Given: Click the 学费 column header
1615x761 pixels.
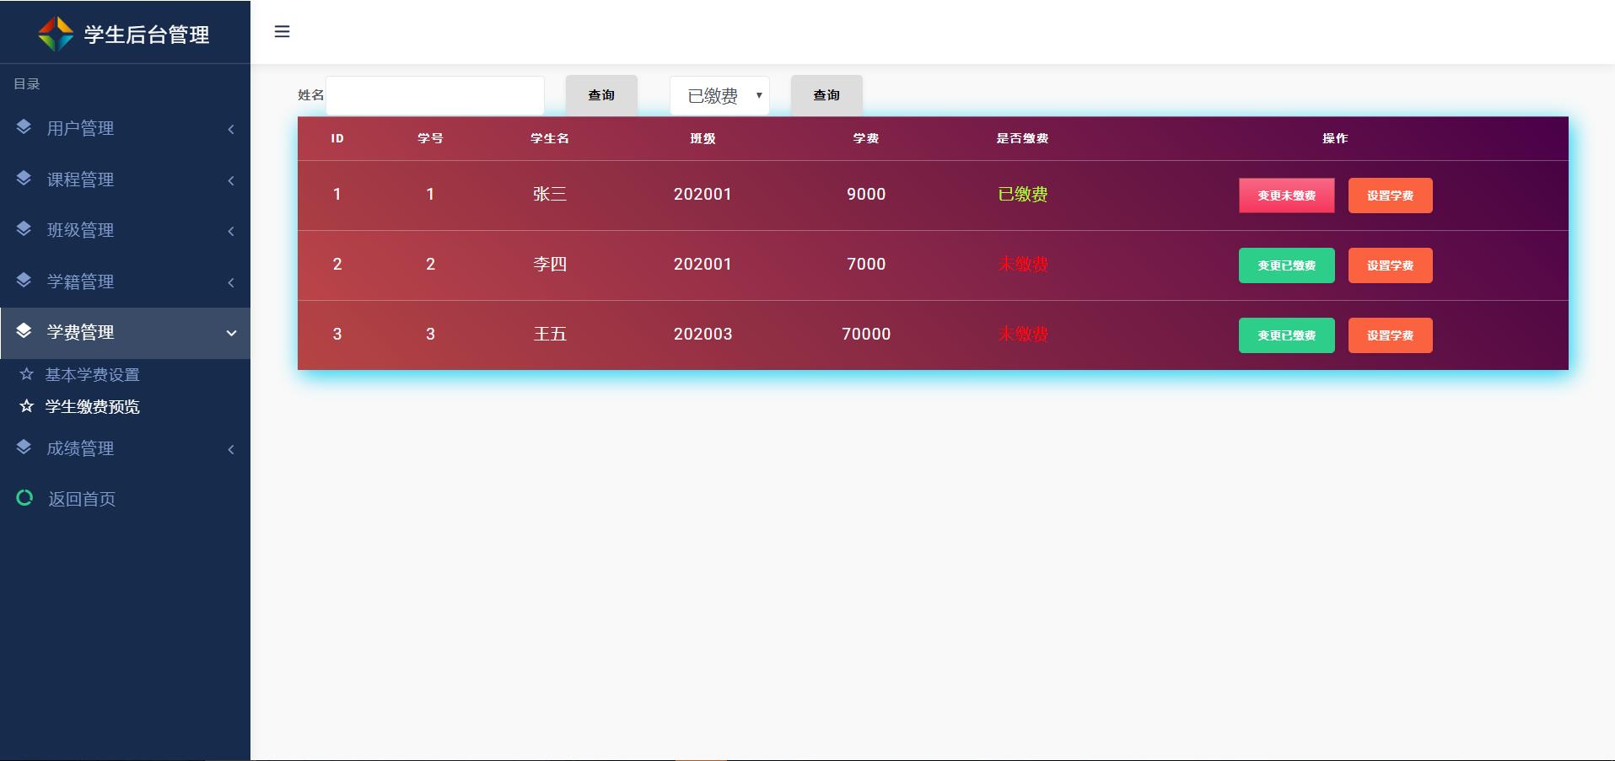Looking at the screenshot, I should tap(866, 138).
